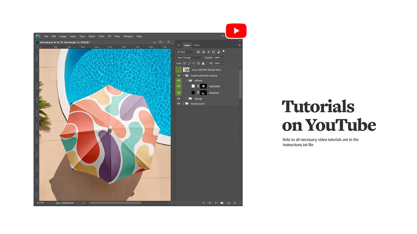Click the horizontal canvas scrollbar
Screen dimensions: 417x234
click(115, 203)
